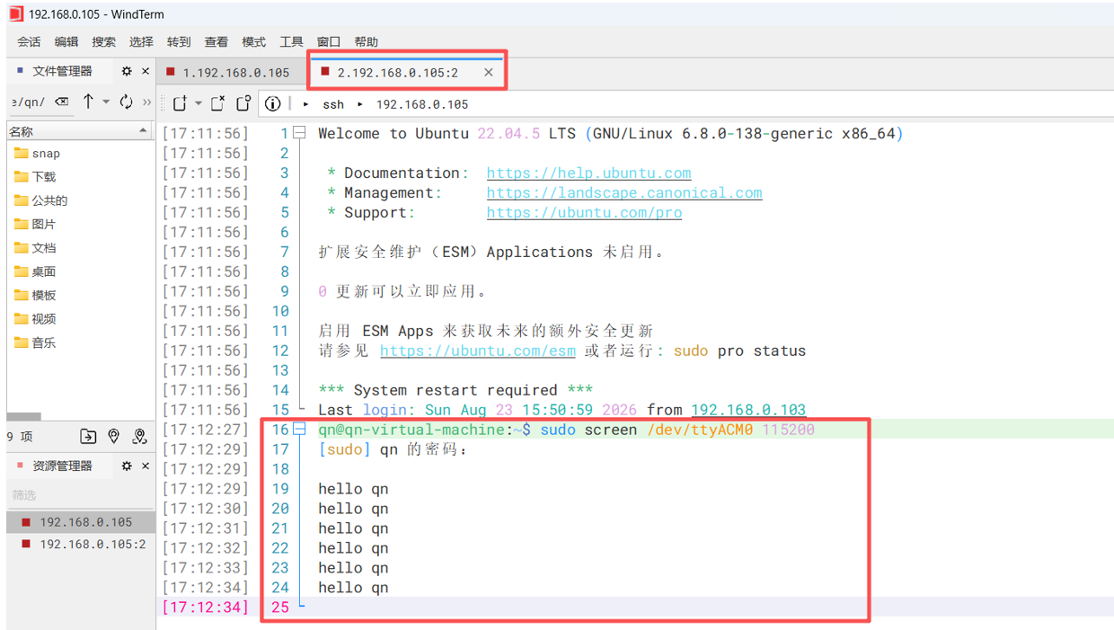Open the 搜索 menu

pos(103,41)
